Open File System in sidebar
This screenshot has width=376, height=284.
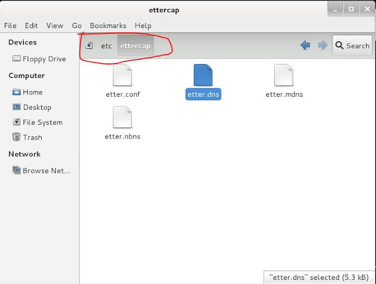38,123
